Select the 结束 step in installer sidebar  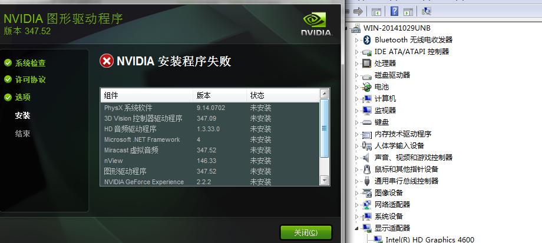point(22,134)
